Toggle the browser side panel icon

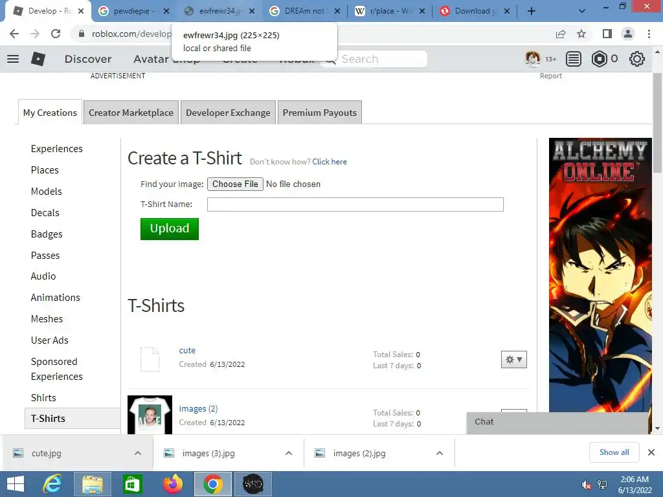click(x=607, y=34)
